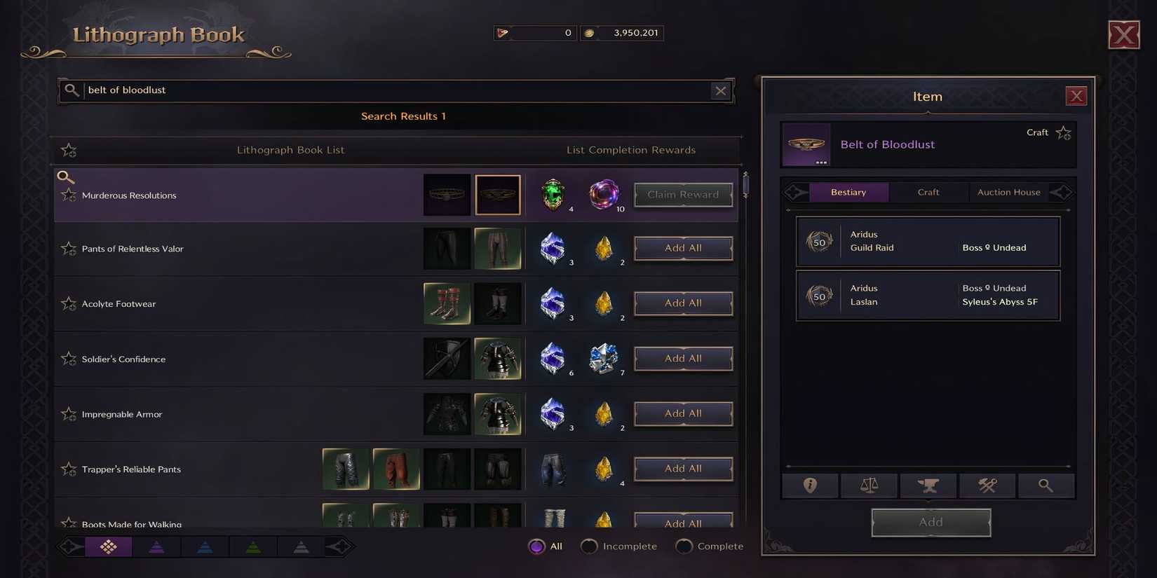Click the crossed hammers tools icon

987,486
